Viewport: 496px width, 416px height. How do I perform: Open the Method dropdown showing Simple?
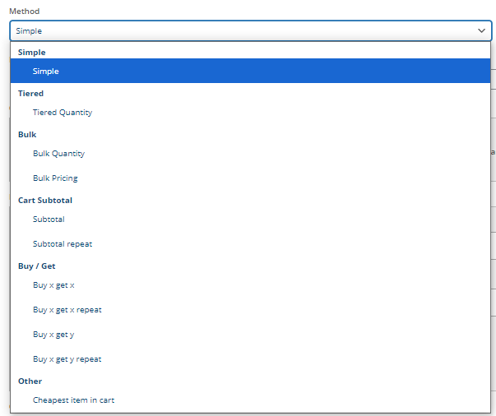tap(251, 30)
